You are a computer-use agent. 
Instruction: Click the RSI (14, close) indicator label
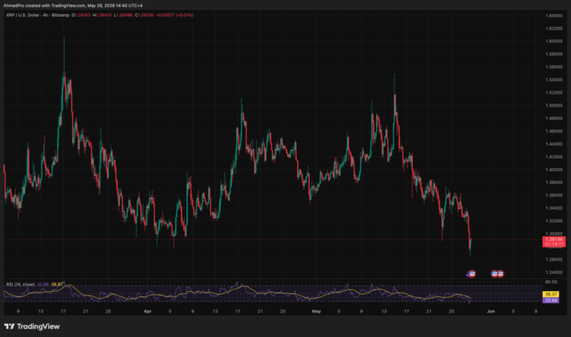(21, 284)
